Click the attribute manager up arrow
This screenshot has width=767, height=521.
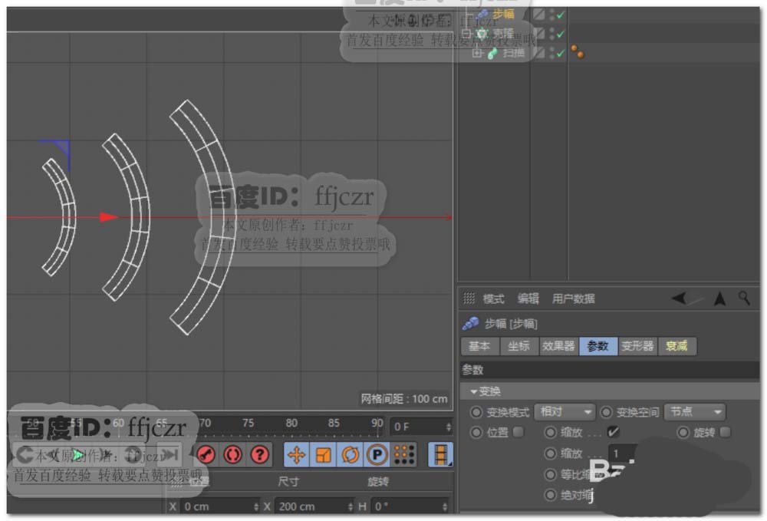720,298
